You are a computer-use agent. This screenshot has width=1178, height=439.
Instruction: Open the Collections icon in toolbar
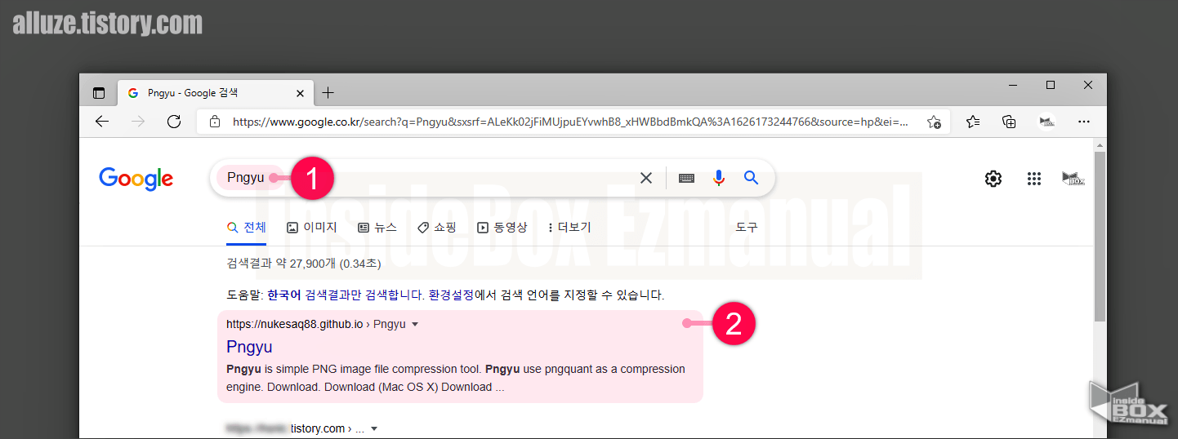pyautogui.click(x=1010, y=122)
